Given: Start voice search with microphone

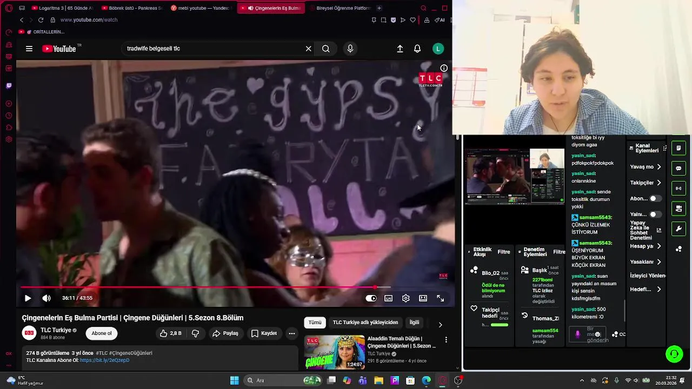Looking at the screenshot, I should pyautogui.click(x=350, y=49).
